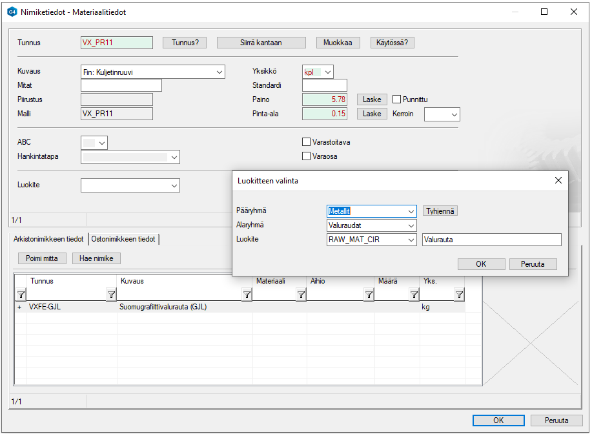Expand the VXFE-GJL row plus icon
Image resolution: width=592 pixels, height=436 pixels.
click(19, 307)
